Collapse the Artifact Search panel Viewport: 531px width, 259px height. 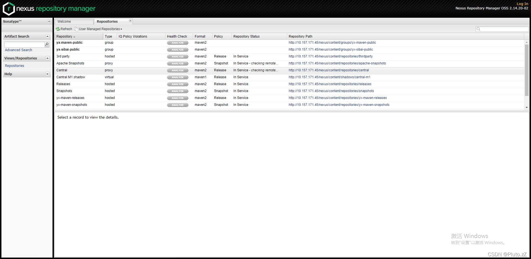coord(47,36)
